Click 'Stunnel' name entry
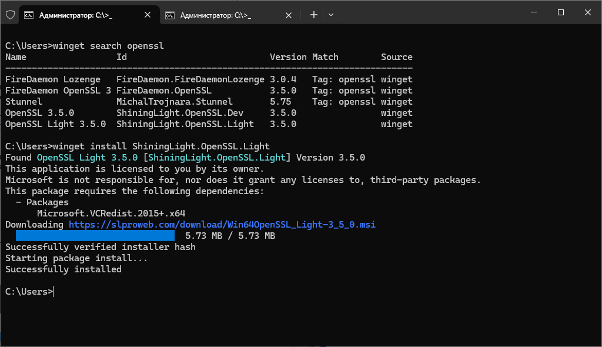The image size is (602, 347). pyautogui.click(x=24, y=102)
